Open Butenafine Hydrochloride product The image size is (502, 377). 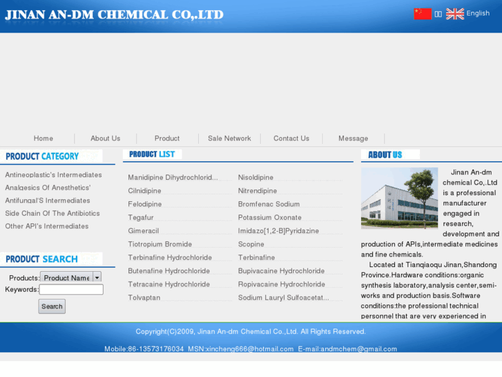(168, 271)
